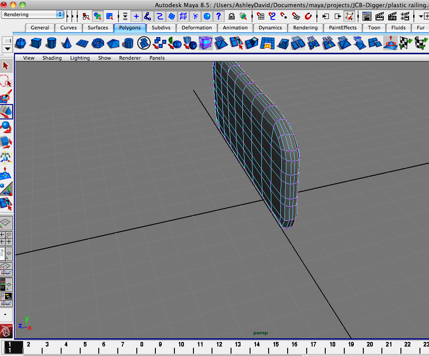
Task: Toggle select by component type mode
Action: point(110,16)
